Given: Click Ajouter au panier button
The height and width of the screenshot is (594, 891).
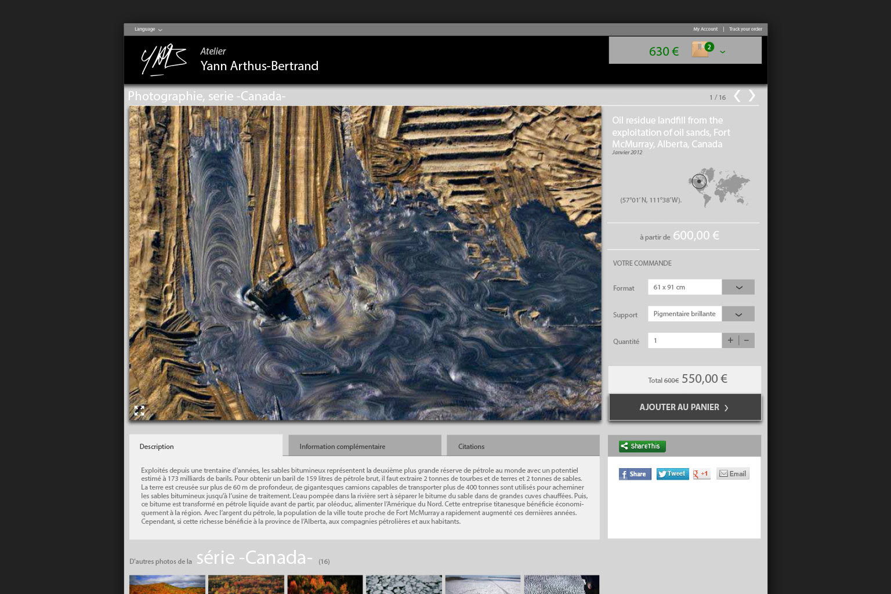Looking at the screenshot, I should [685, 407].
